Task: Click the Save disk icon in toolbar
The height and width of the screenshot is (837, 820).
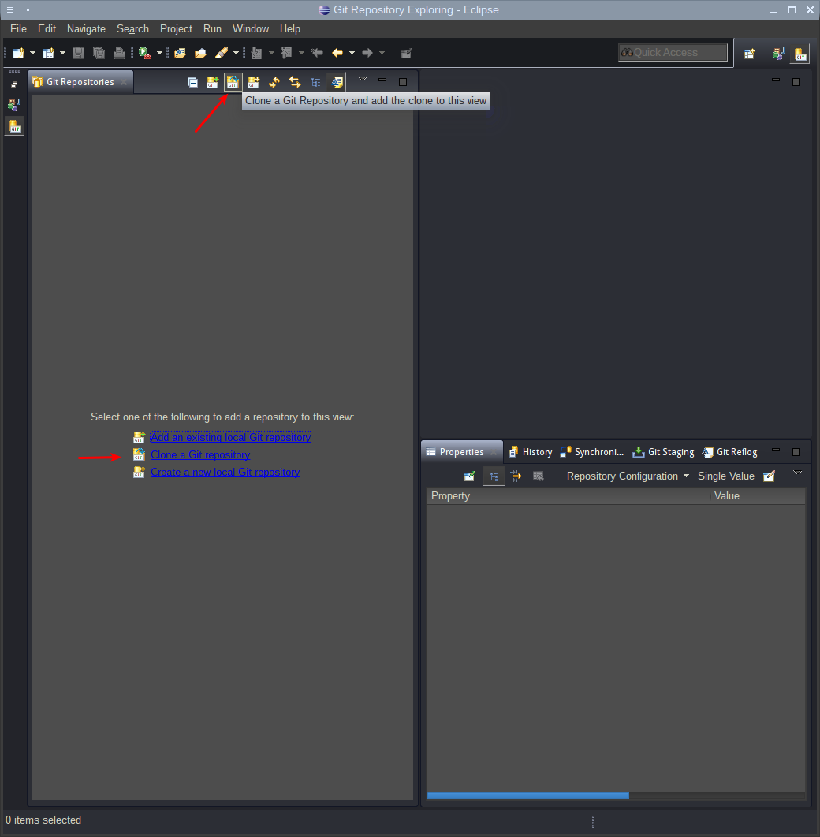Action: pyautogui.click(x=78, y=53)
